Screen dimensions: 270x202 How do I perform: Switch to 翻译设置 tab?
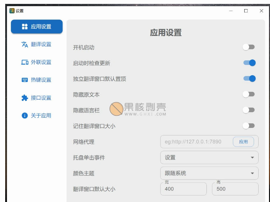[x=36, y=44]
